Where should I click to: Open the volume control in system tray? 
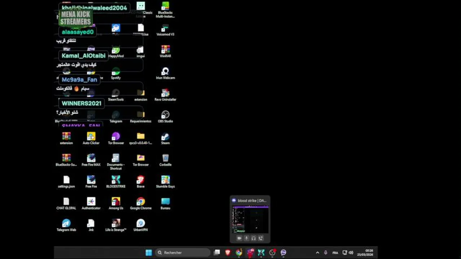(351, 253)
